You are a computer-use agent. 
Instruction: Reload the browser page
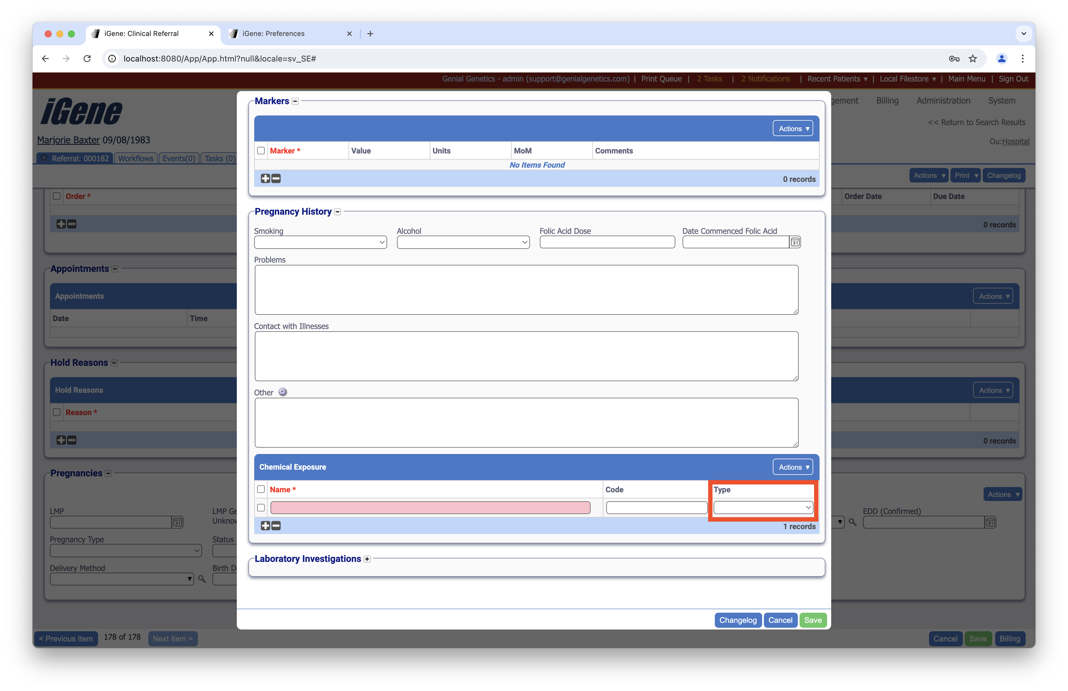pos(87,59)
